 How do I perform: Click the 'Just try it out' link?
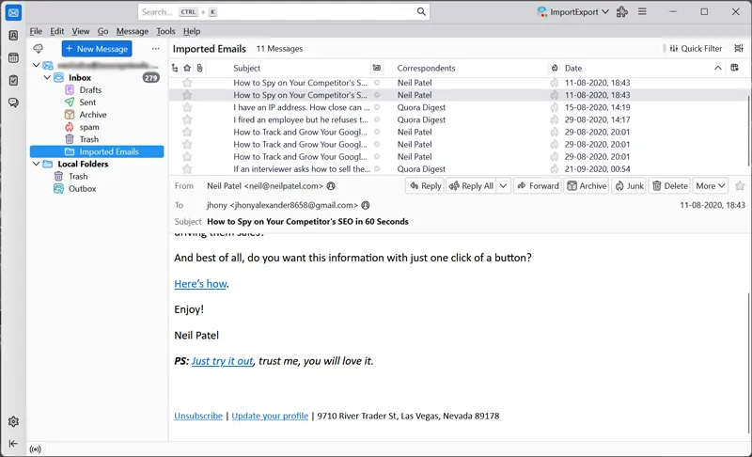(x=223, y=361)
